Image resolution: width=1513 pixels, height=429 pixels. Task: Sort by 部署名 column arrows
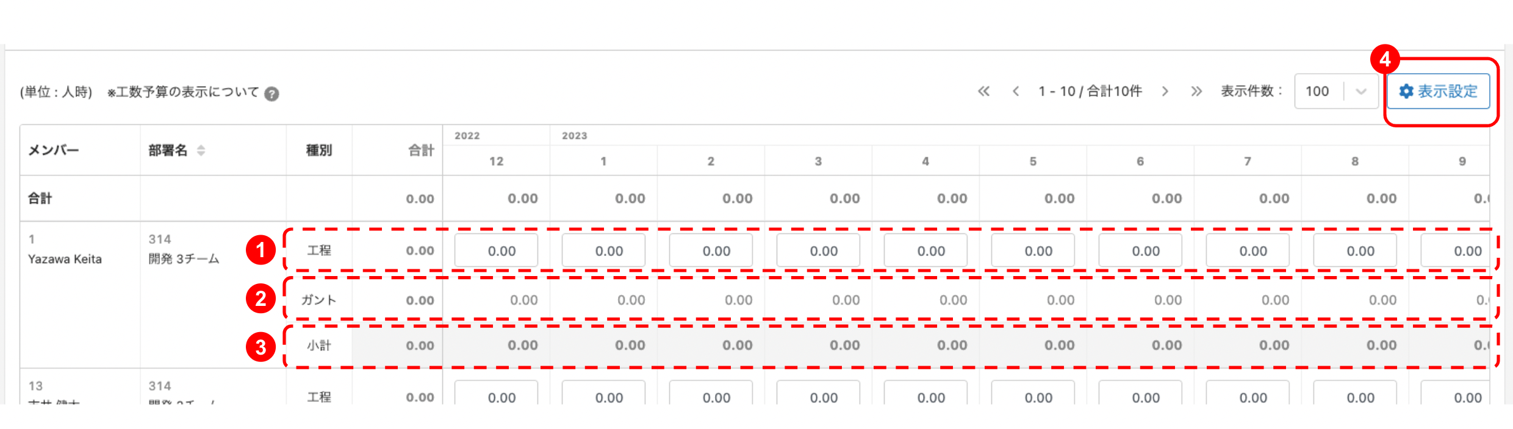(x=201, y=151)
